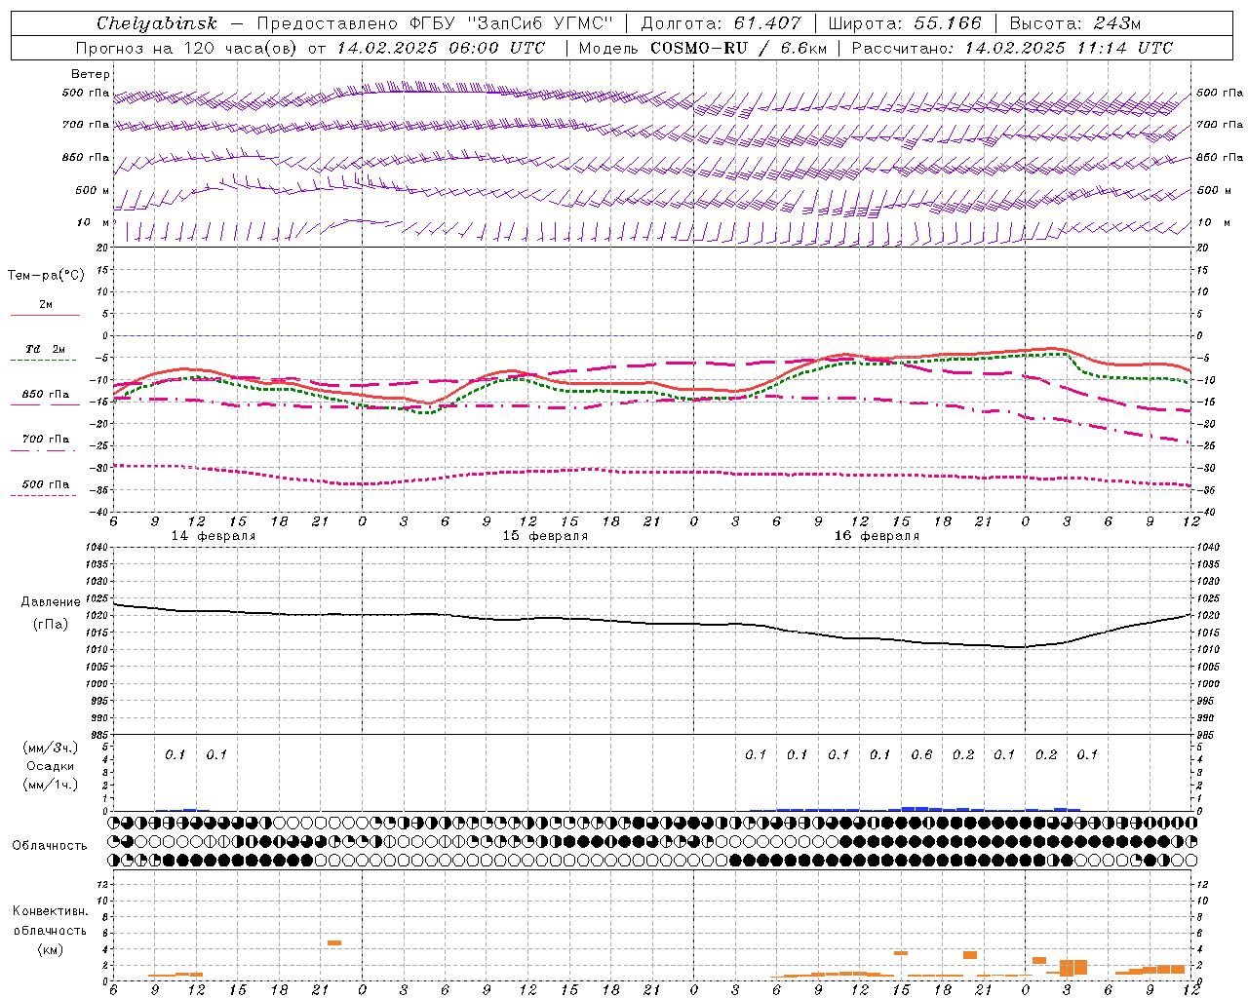Viewport: 1248px width, 998px height.
Task: Click the (мм/1ч.) precipitation unit label
Action: click(x=50, y=785)
